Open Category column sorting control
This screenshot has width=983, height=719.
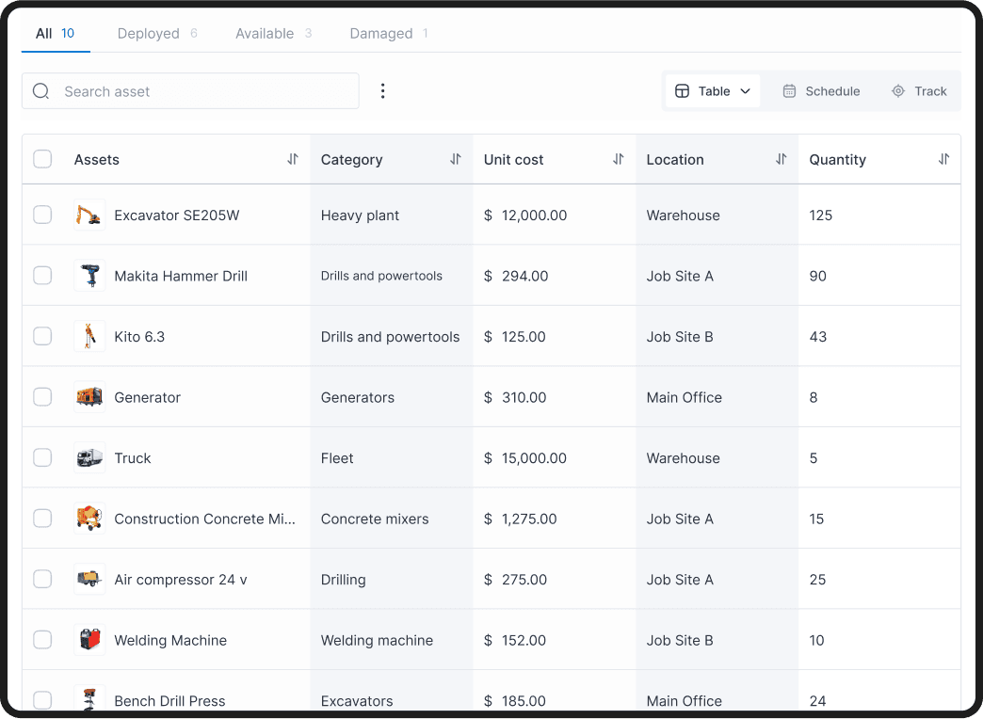(458, 159)
